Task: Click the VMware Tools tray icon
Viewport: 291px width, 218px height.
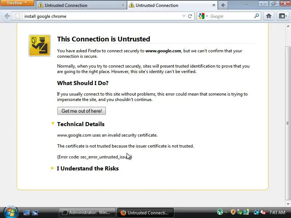Action: [x=246, y=212]
